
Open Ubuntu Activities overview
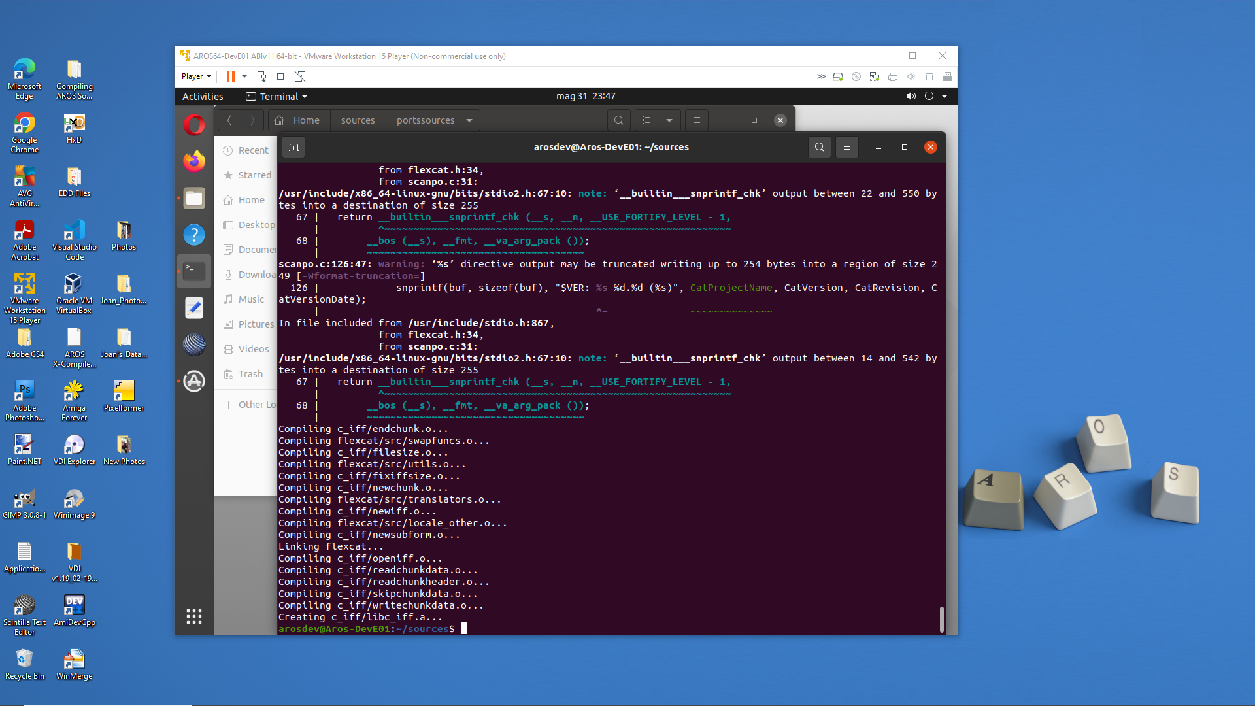(203, 96)
